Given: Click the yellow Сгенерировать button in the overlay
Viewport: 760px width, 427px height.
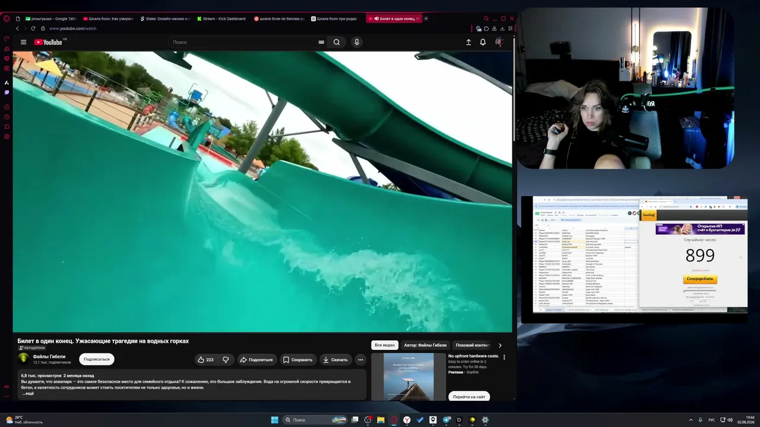Looking at the screenshot, I should (x=701, y=279).
